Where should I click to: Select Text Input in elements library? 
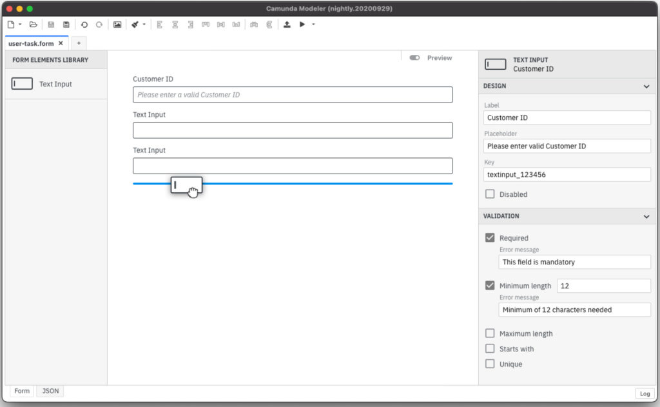tap(56, 84)
